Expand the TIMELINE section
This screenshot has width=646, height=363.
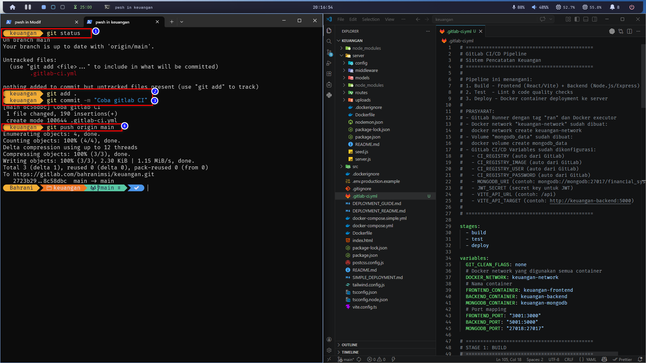click(385, 352)
